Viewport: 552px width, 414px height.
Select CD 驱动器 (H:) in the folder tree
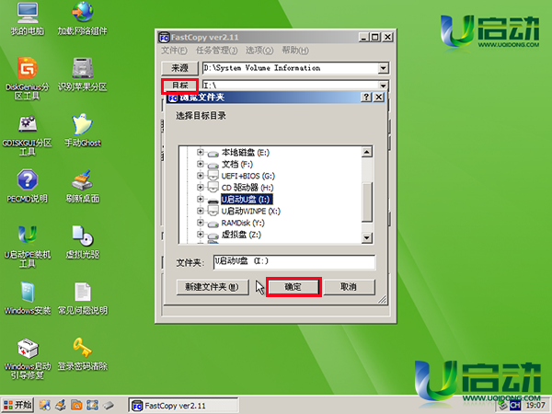pos(247,188)
